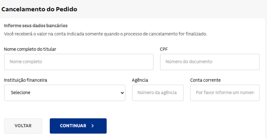
Task: Go back with the VOLTAR button
Action: pos(23,126)
